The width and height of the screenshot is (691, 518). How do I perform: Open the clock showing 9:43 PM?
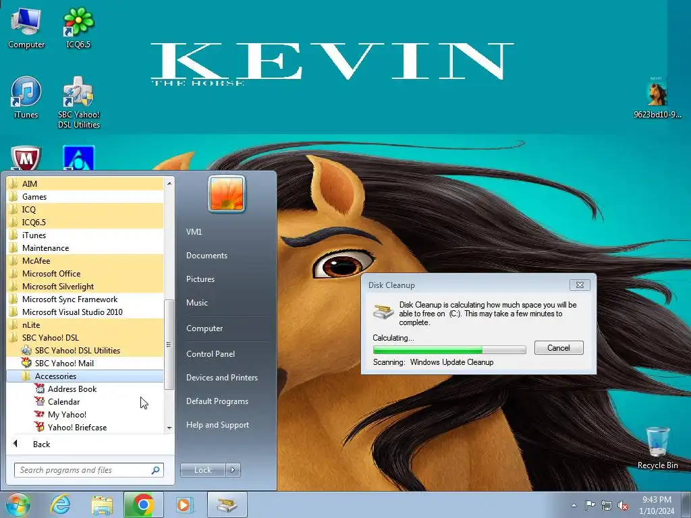point(657,505)
